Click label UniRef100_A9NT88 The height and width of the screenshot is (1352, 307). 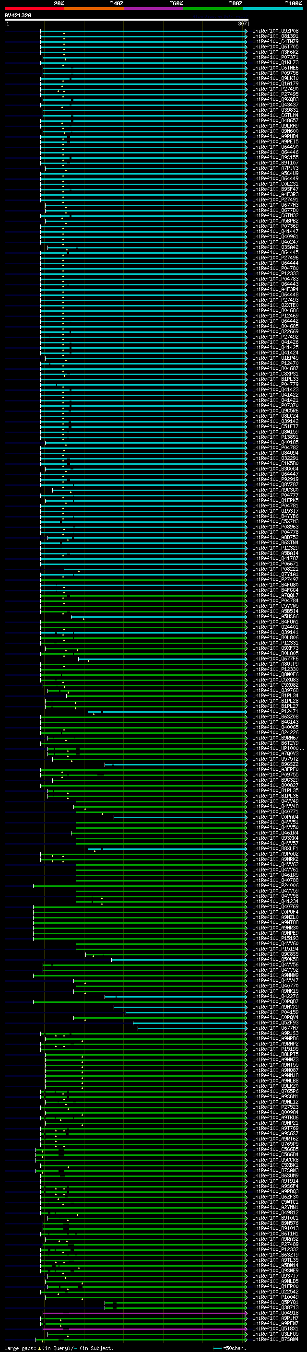pos(275,922)
